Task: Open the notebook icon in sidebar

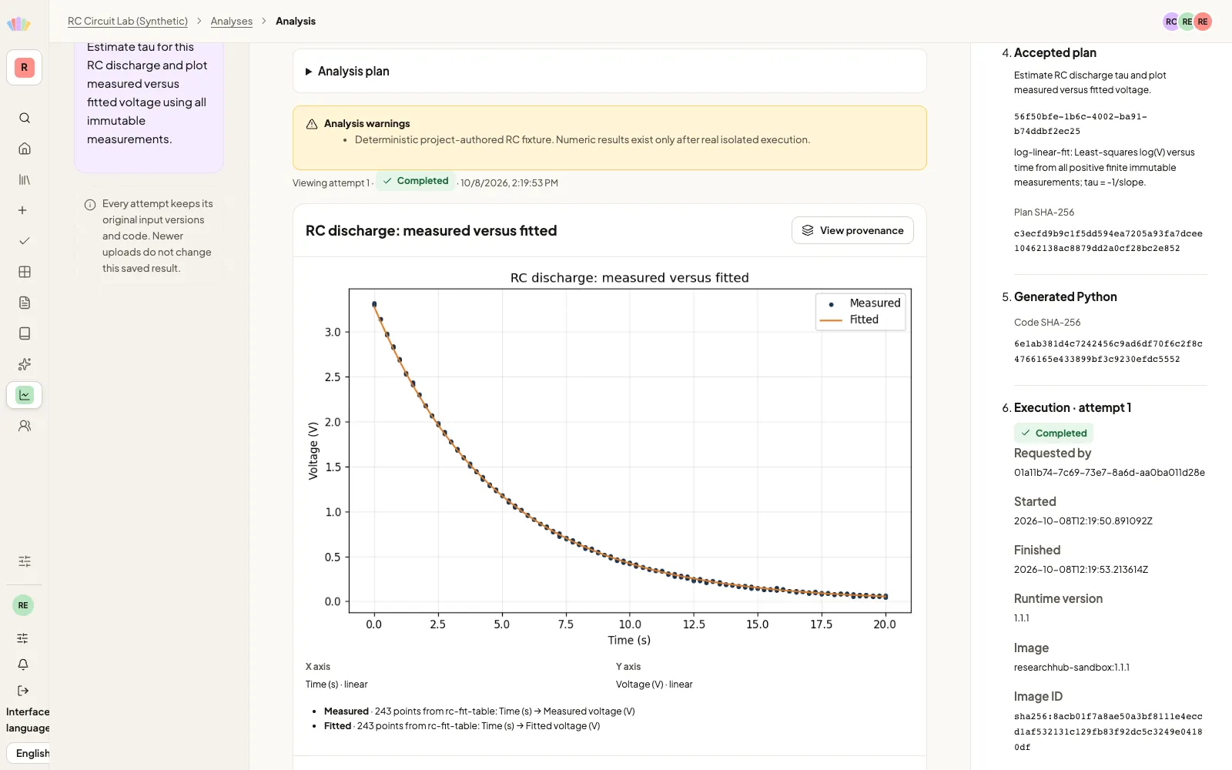Action: (x=25, y=333)
